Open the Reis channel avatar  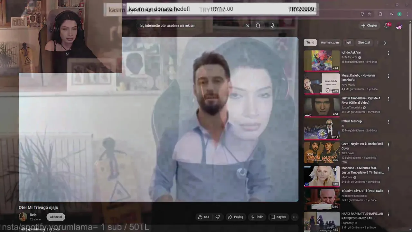click(23, 217)
